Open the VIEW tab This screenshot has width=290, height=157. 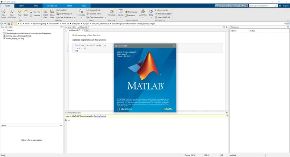pyautogui.click(x=84, y=6)
